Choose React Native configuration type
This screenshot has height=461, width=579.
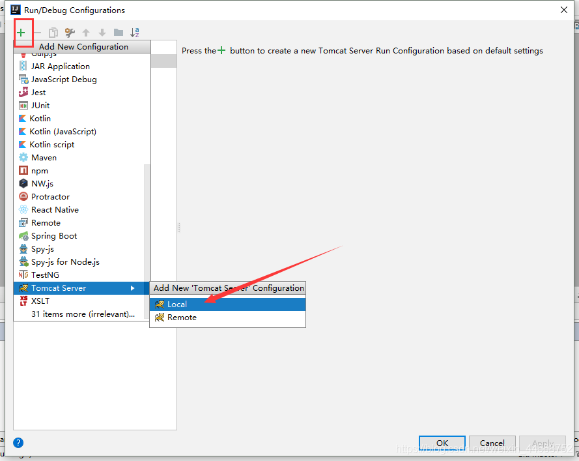pos(79,209)
